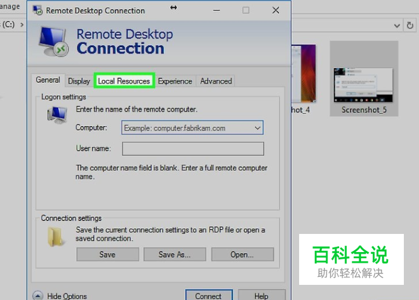Collapse options with Hide Options arrow

pos(38,296)
